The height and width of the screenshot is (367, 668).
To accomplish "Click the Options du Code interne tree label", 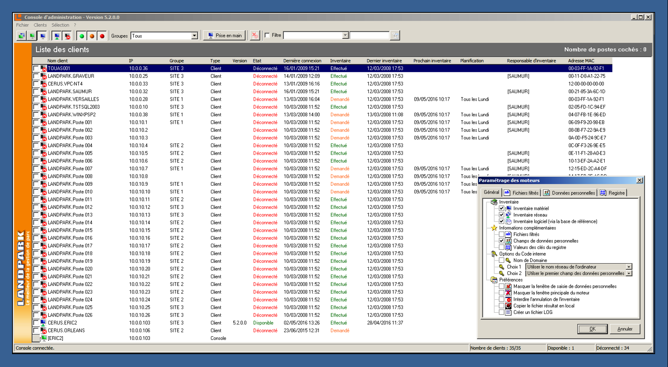I will (x=522, y=254).
